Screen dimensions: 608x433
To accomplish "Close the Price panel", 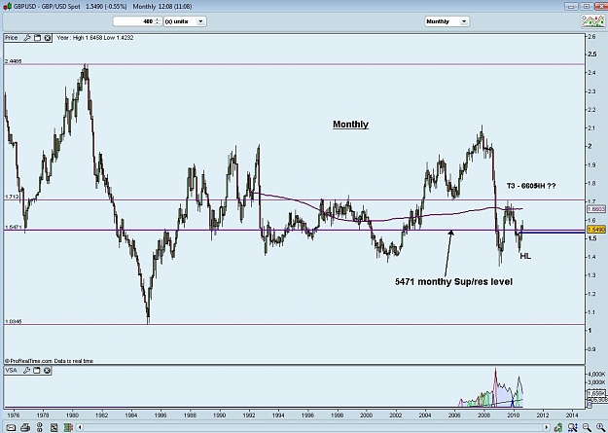I will pos(48,38).
